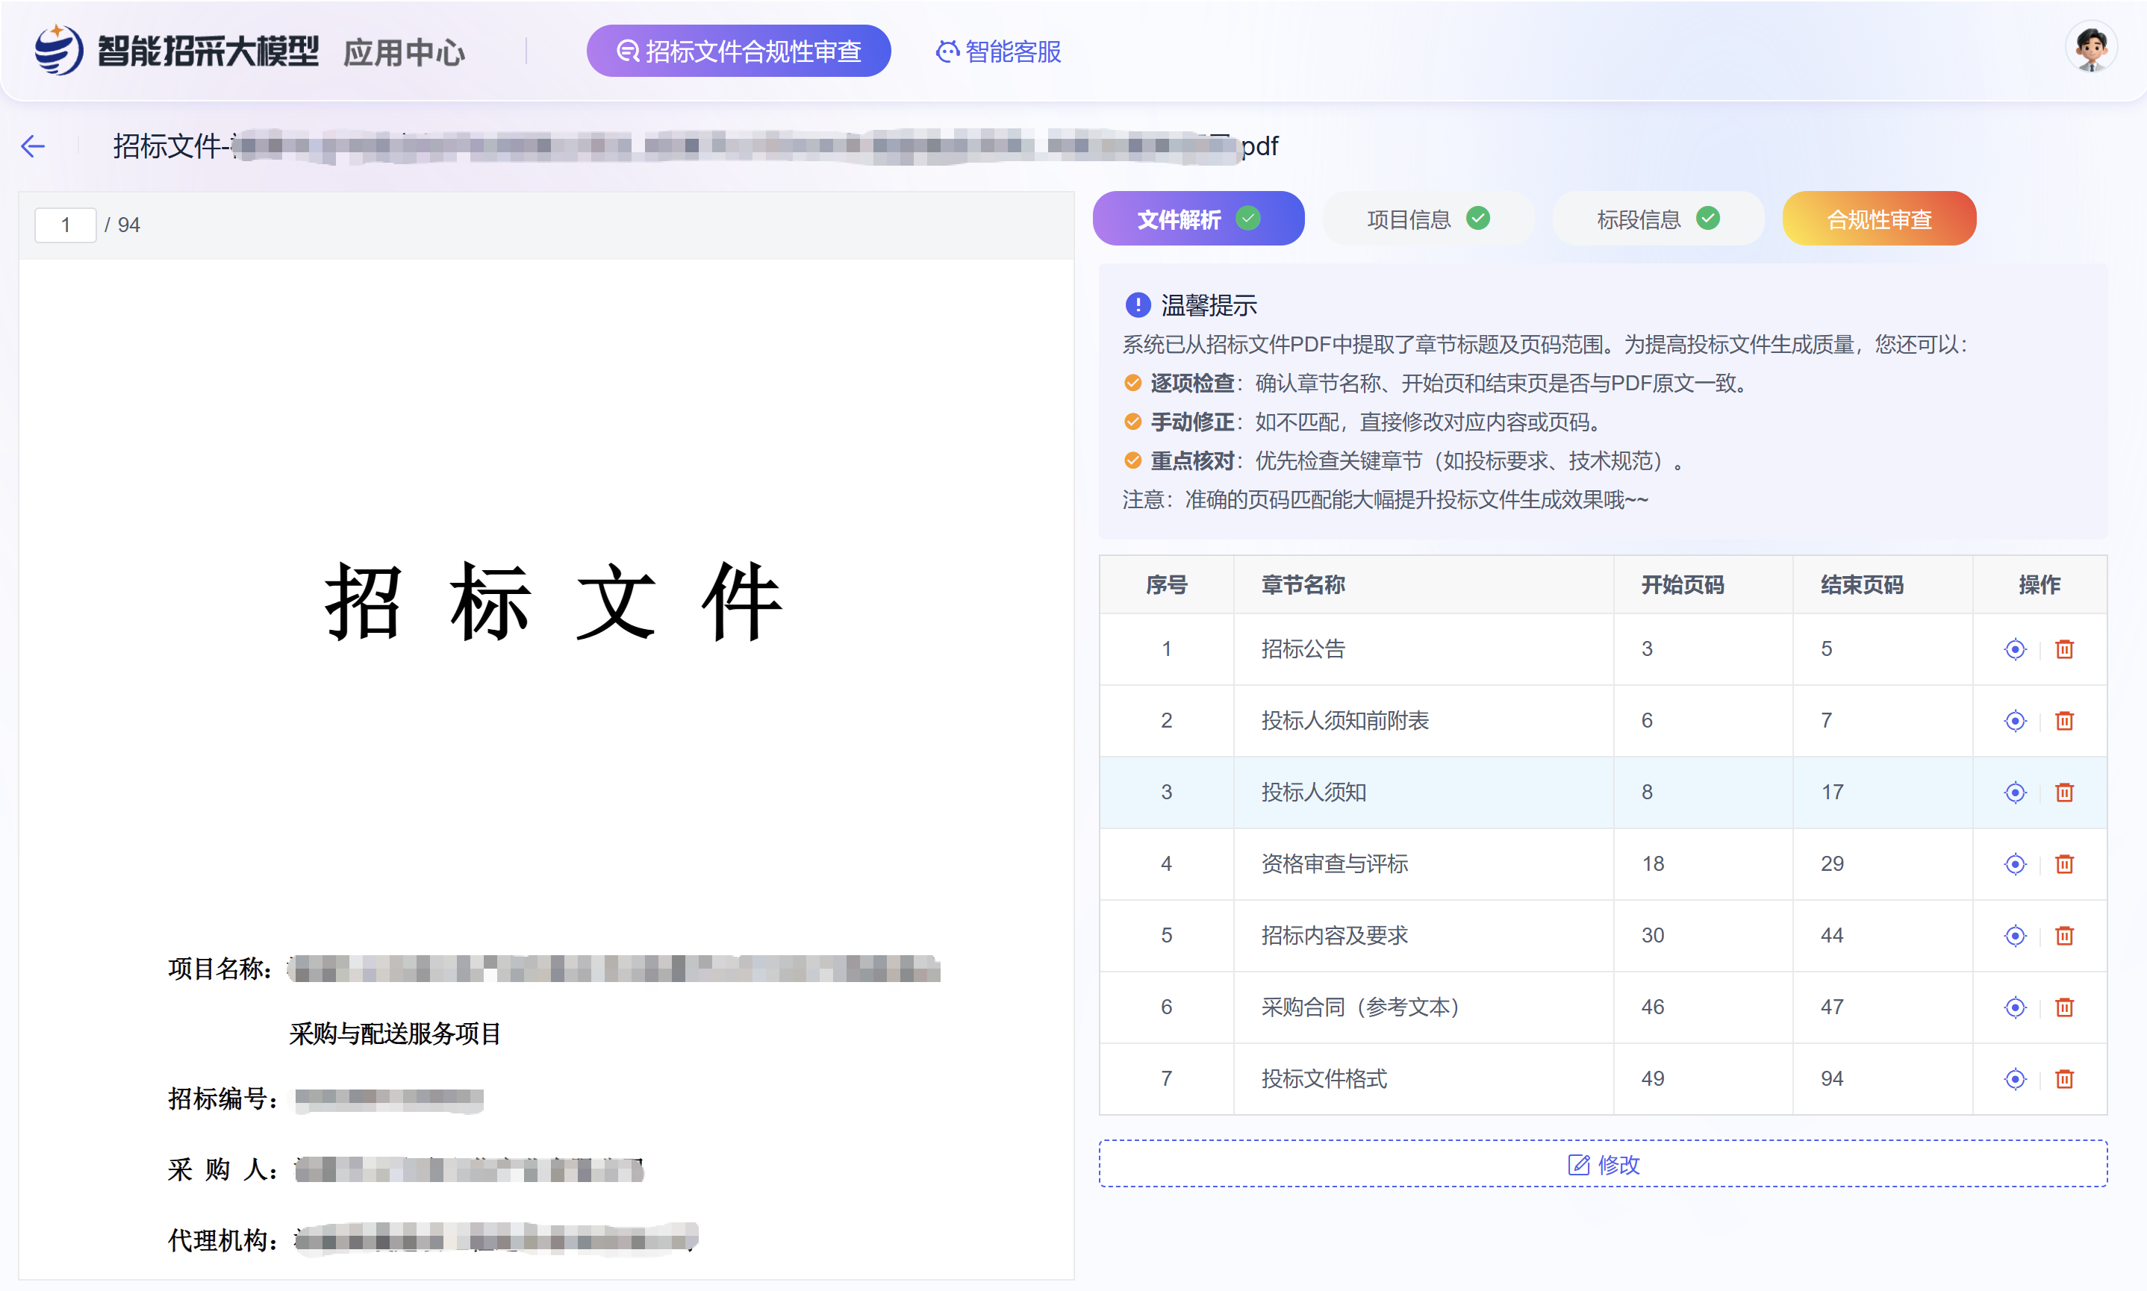Locate the 采购合同 chapter in the document
This screenshot has height=1291, width=2147.
click(x=2014, y=1007)
